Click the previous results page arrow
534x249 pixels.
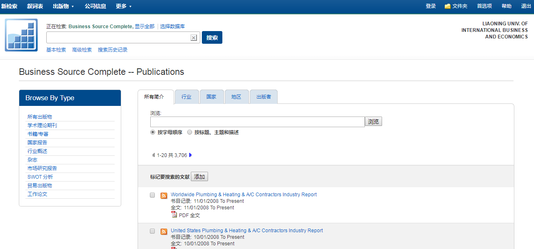pos(154,155)
